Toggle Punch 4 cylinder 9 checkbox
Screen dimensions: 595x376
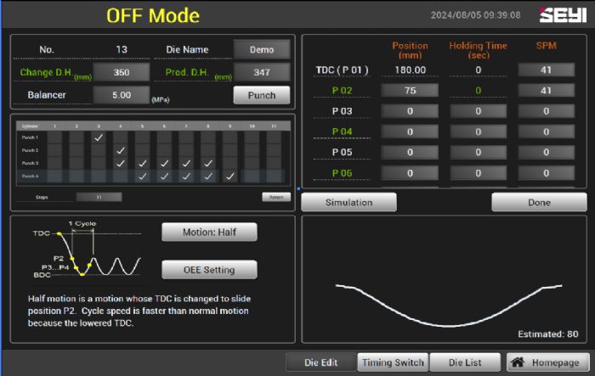[x=230, y=177]
